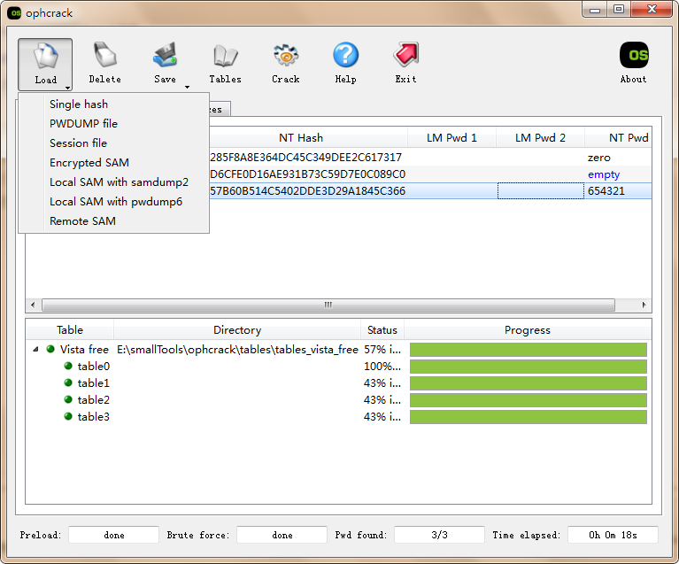Click the horizontal scrollbar thumb
This screenshot has height=564, width=679.
click(x=328, y=305)
